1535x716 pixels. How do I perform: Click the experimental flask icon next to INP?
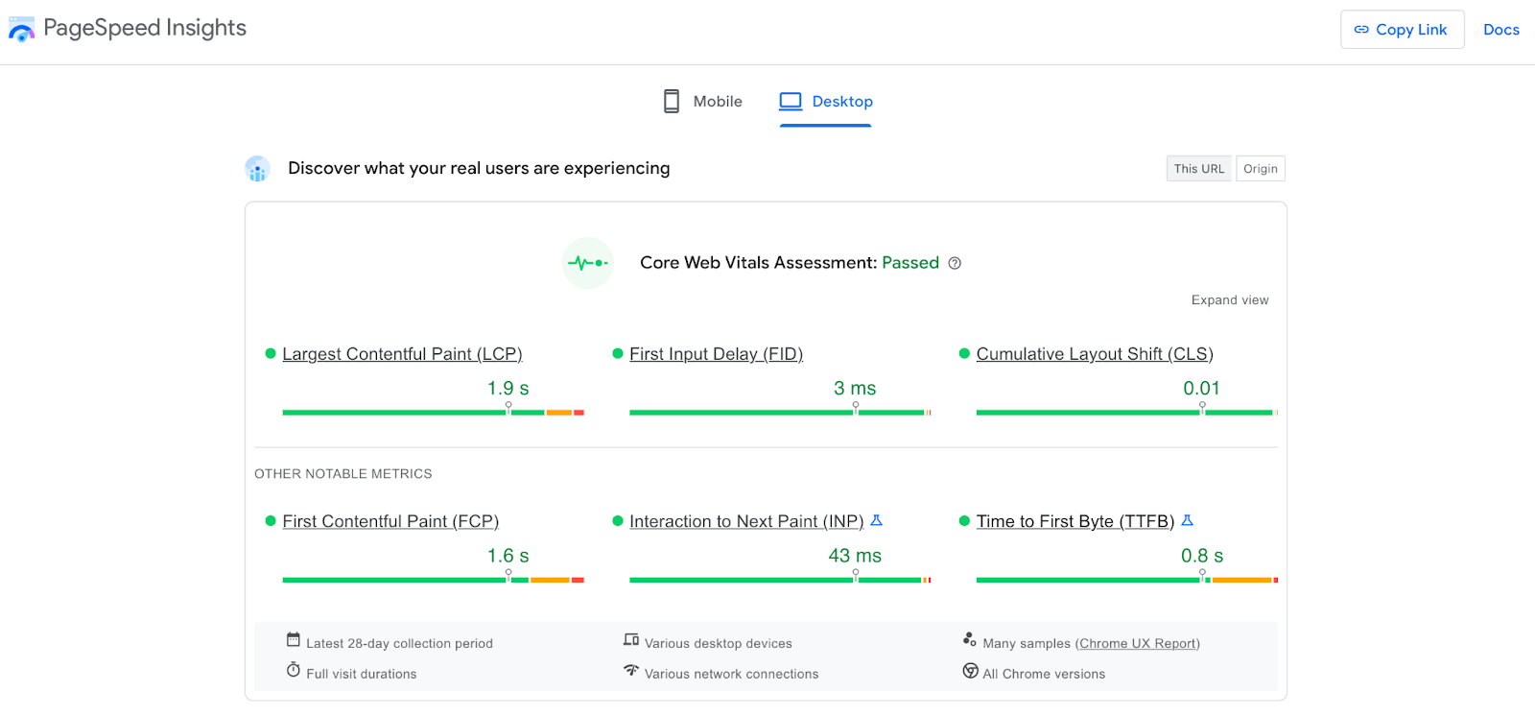coord(876,520)
